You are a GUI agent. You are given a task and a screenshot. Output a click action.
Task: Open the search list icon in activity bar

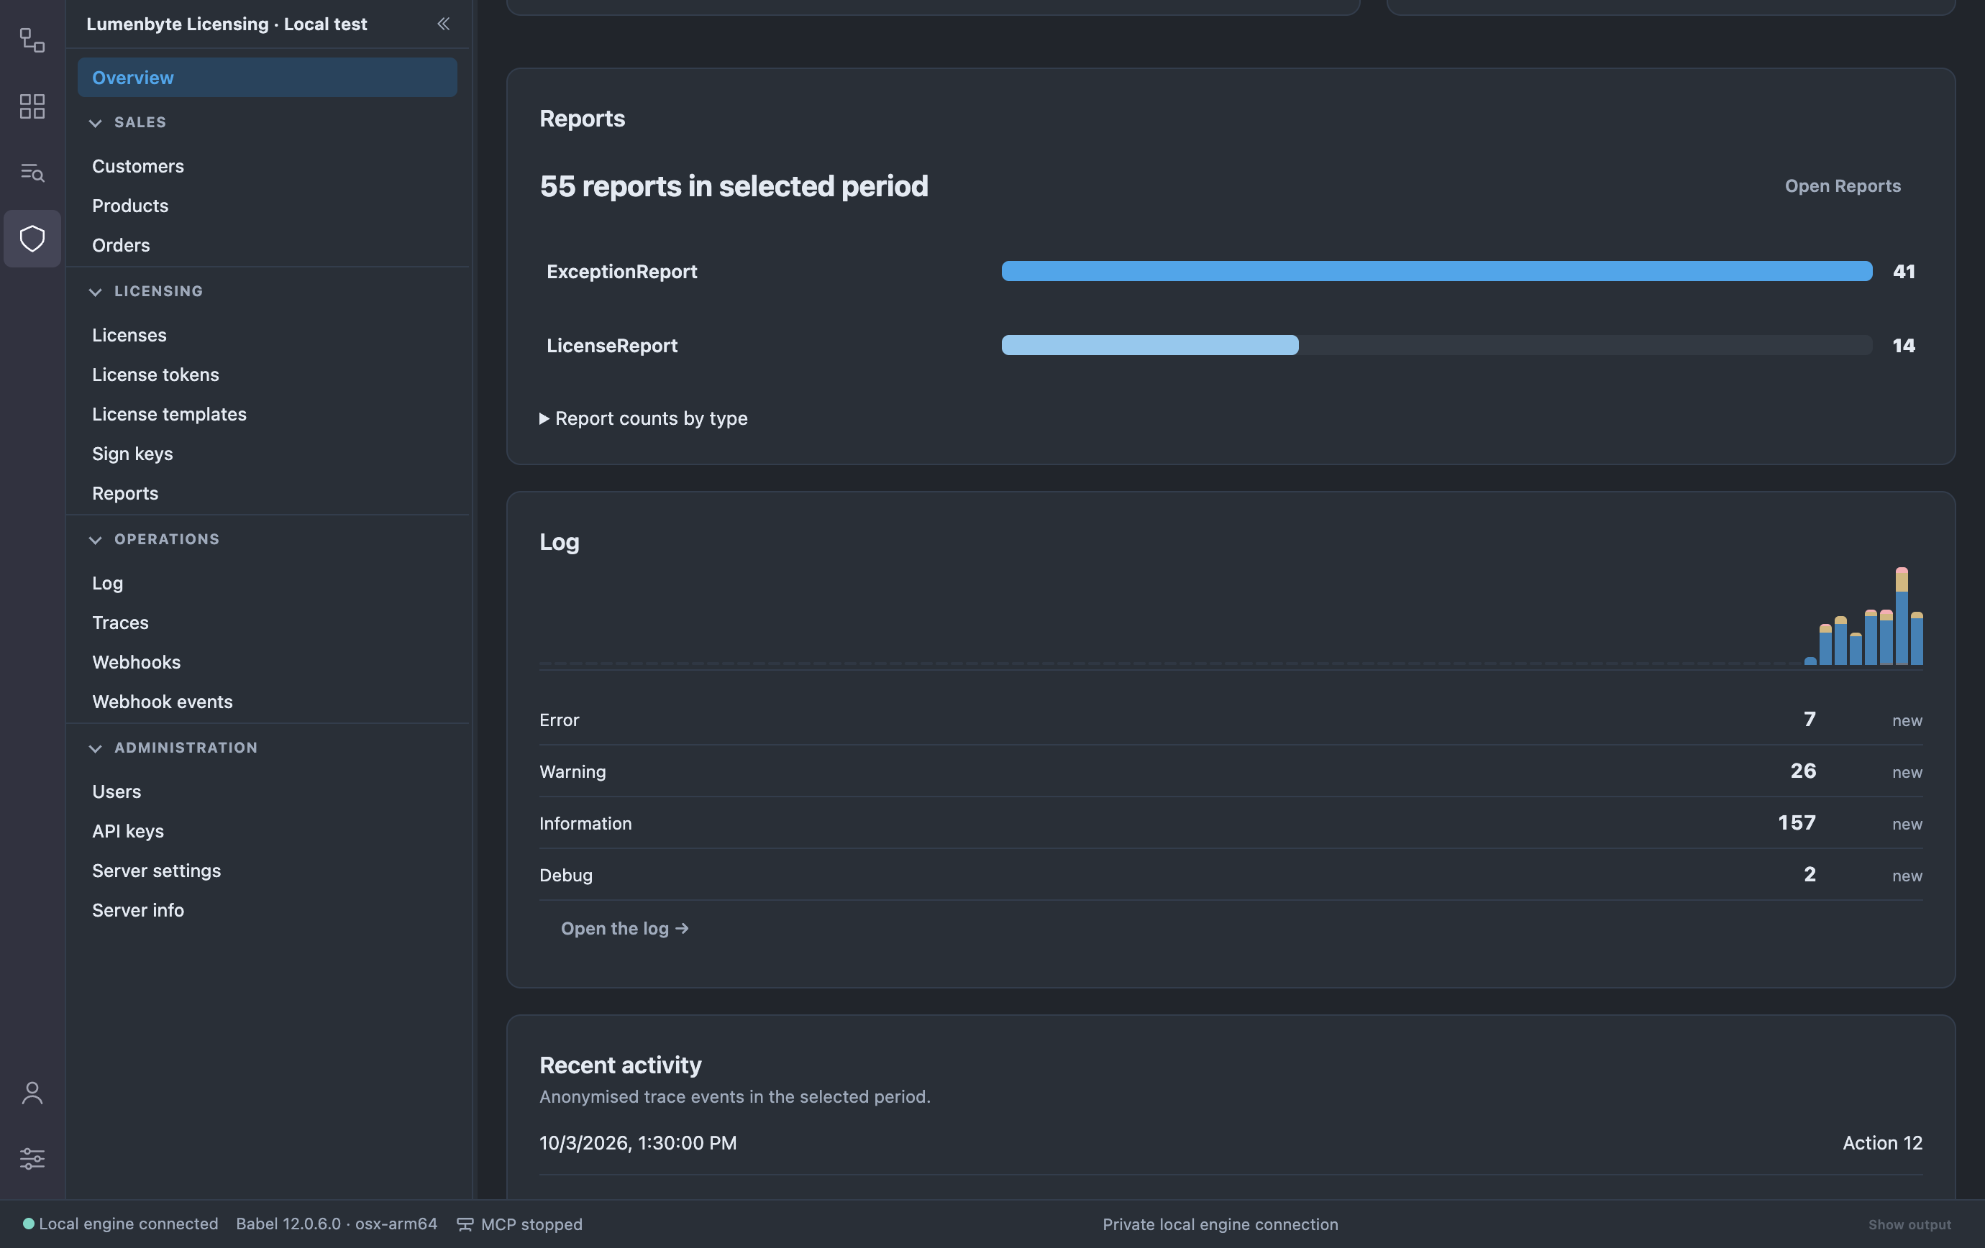(x=32, y=172)
